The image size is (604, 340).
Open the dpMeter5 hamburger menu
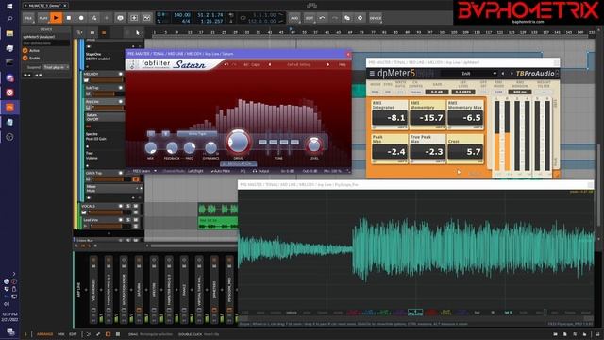tap(372, 74)
